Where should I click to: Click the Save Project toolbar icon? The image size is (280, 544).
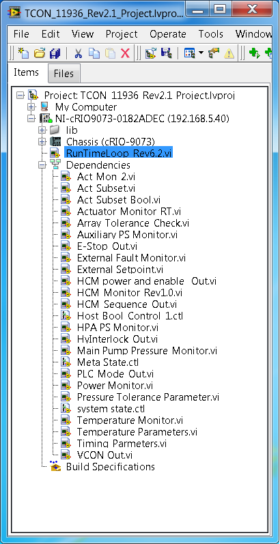(x=167, y=53)
